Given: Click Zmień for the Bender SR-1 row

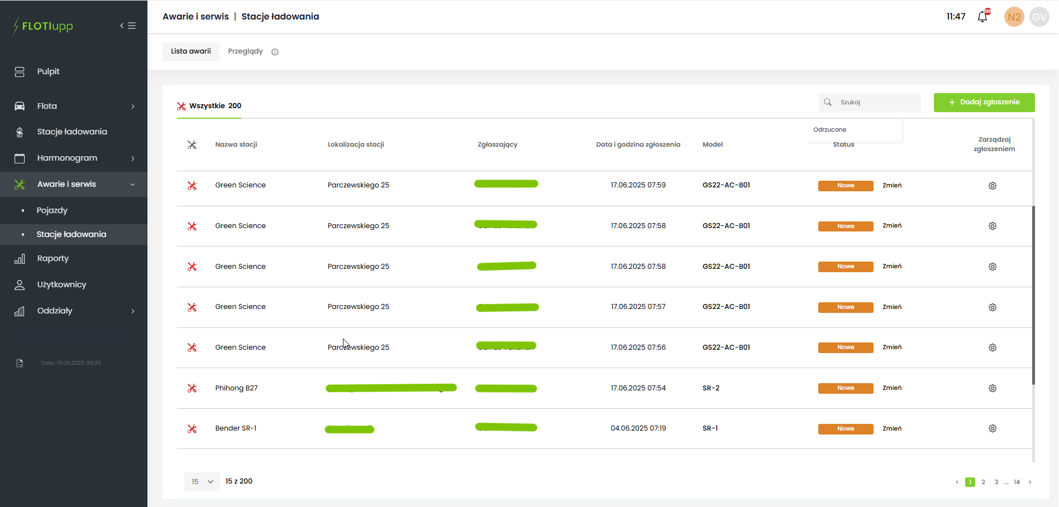Looking at the screenshot, I should click(x=892, y=428).
